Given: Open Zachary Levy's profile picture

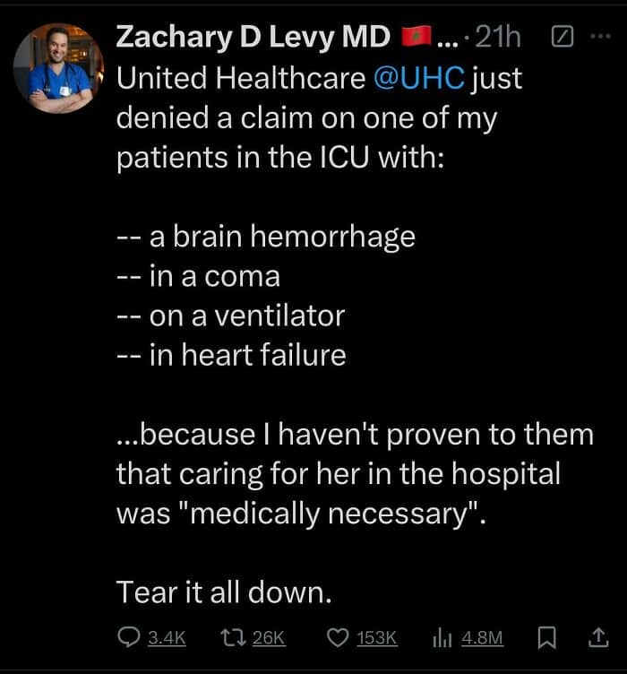Looking at the screenshot, I should click(x=58, y=68).
